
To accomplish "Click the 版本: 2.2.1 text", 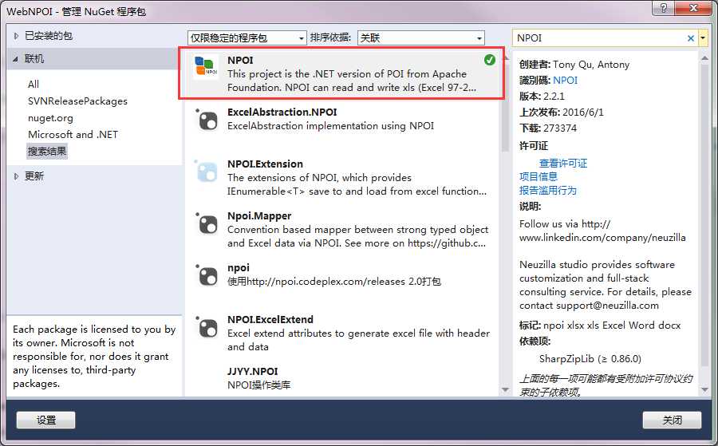I will click(542, 97).
